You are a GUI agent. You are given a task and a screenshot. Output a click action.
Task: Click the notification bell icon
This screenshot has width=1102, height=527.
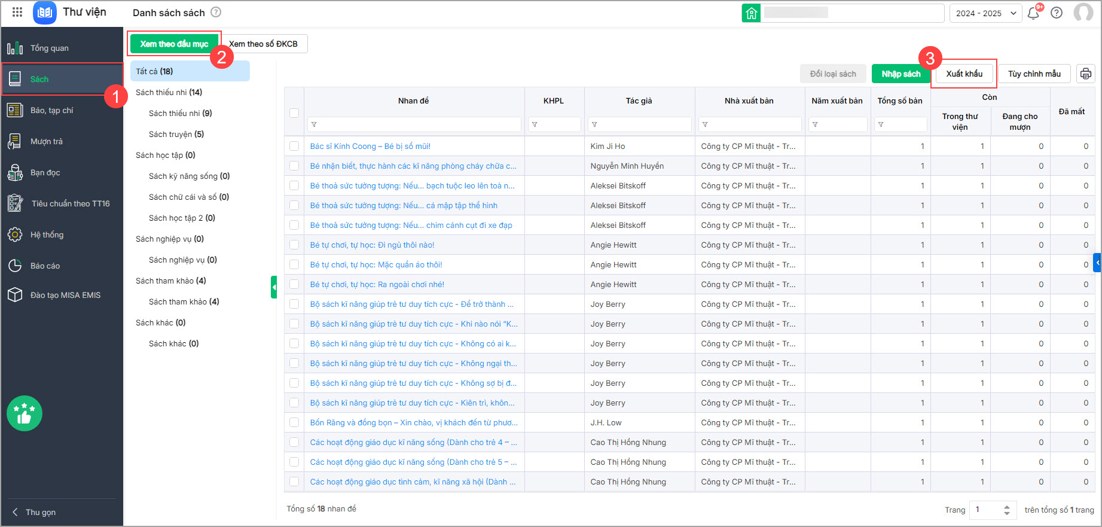click(x=1033, y=13)
